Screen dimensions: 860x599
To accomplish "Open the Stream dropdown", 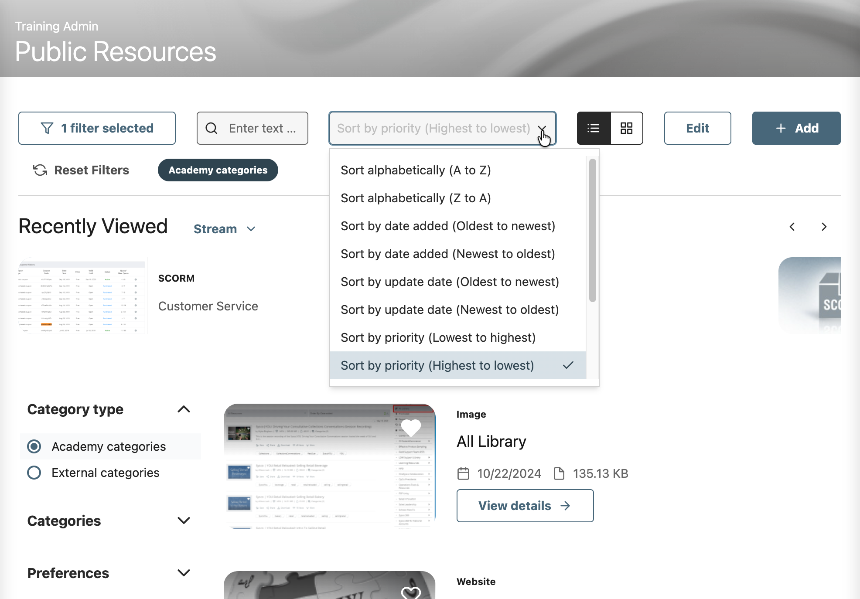I will (x=224, y=229).
